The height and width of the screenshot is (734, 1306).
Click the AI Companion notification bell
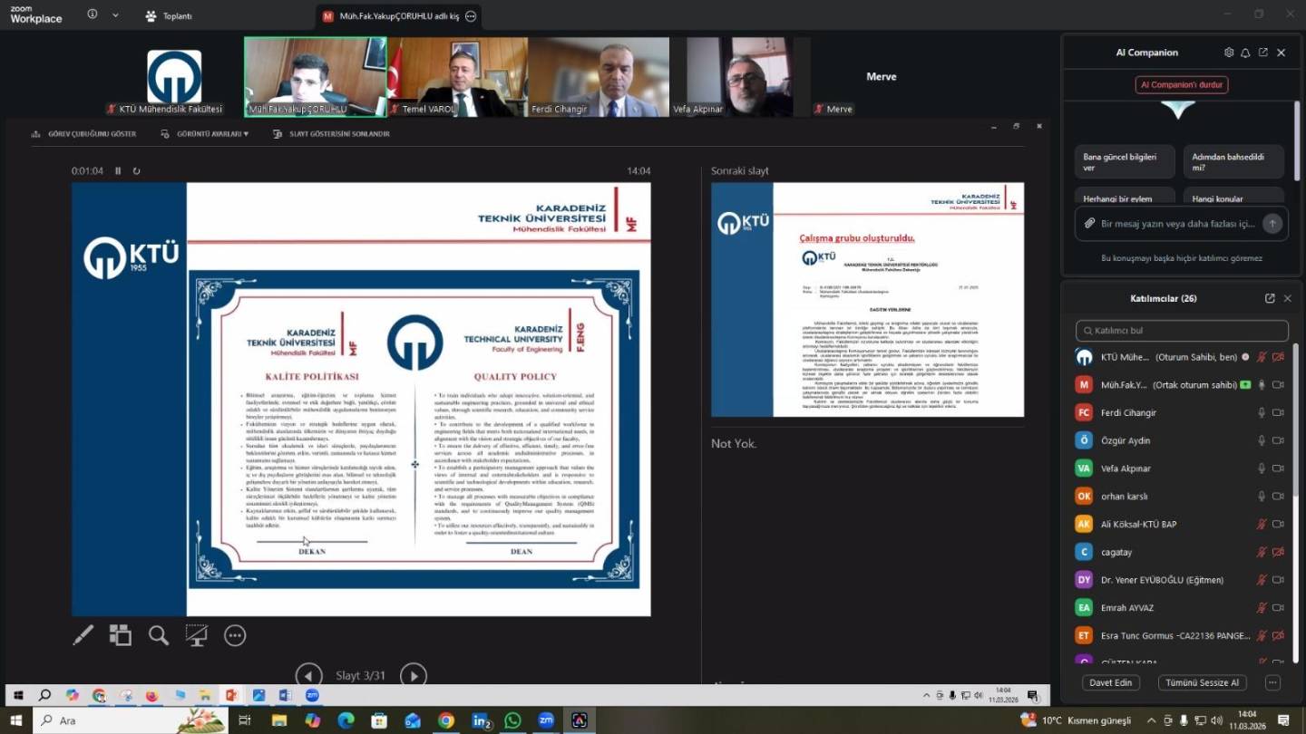(1246, 53)
